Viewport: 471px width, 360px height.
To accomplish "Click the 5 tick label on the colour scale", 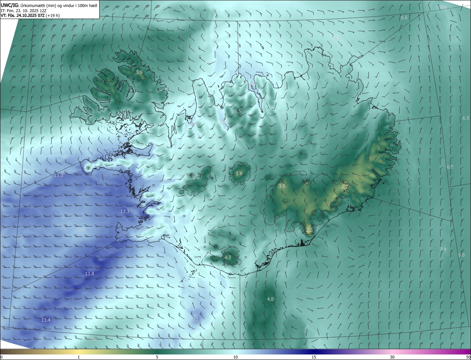I will 157,357.
